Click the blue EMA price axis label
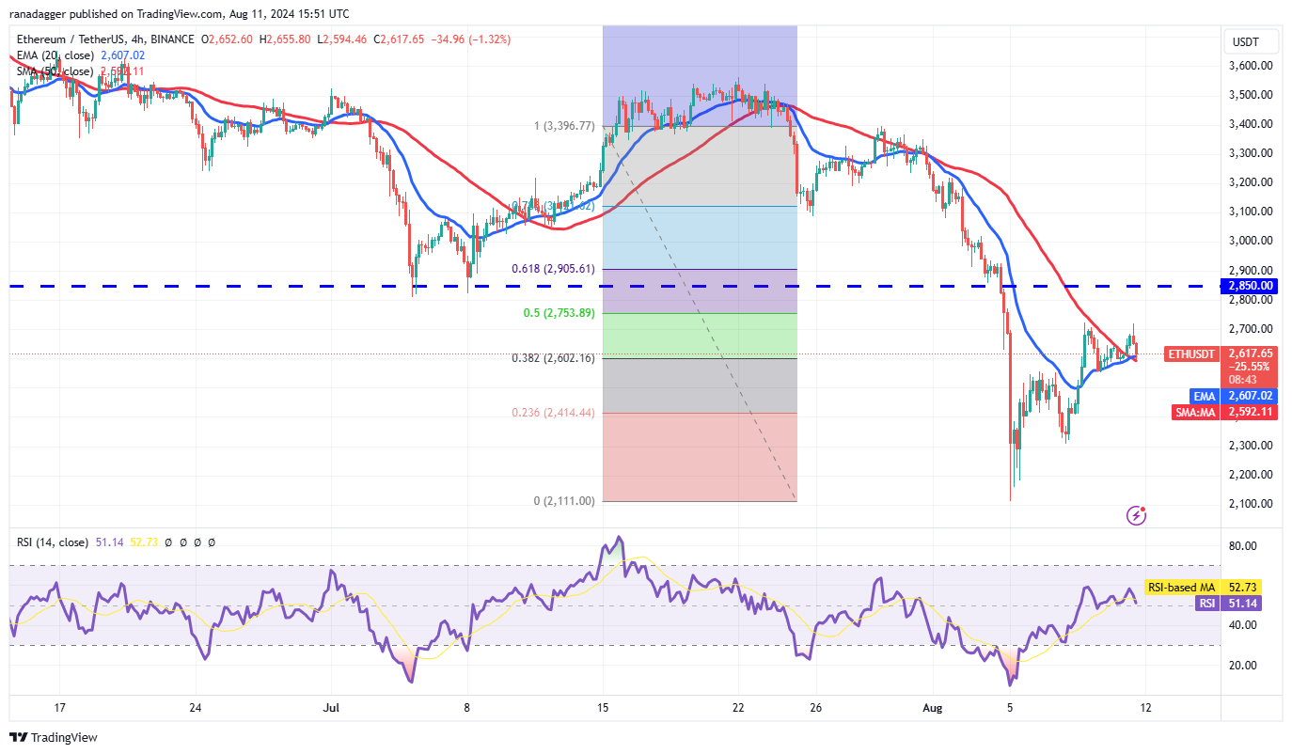 [x=1205, y=397]
